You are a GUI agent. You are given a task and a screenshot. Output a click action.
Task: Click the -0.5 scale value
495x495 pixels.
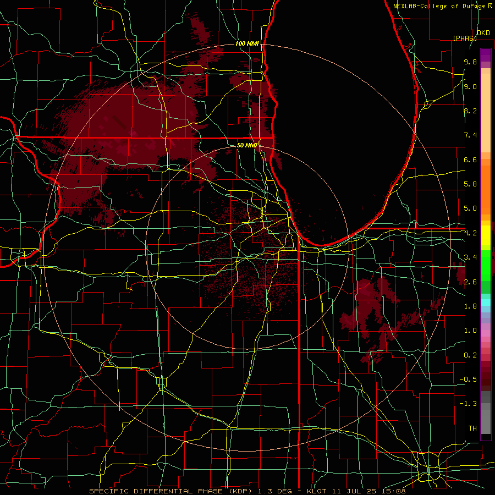468,380
